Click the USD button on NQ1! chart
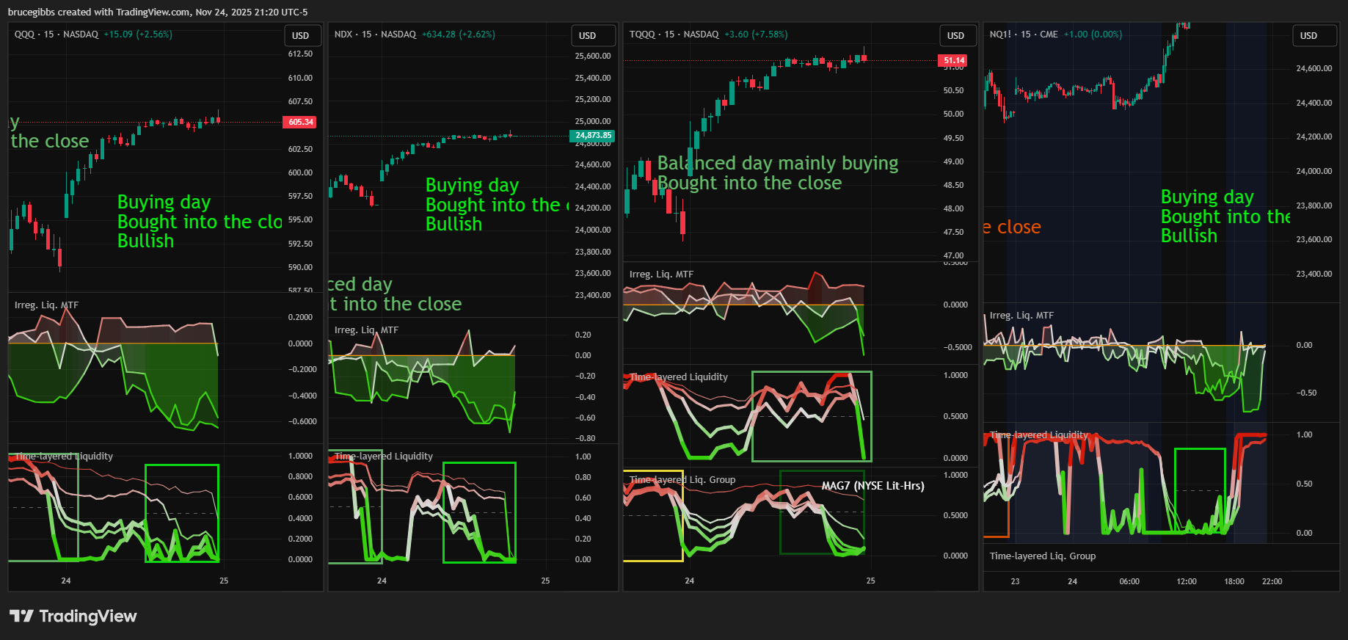Viewport: 1348px width, 640px height. tap(1308, 35)
